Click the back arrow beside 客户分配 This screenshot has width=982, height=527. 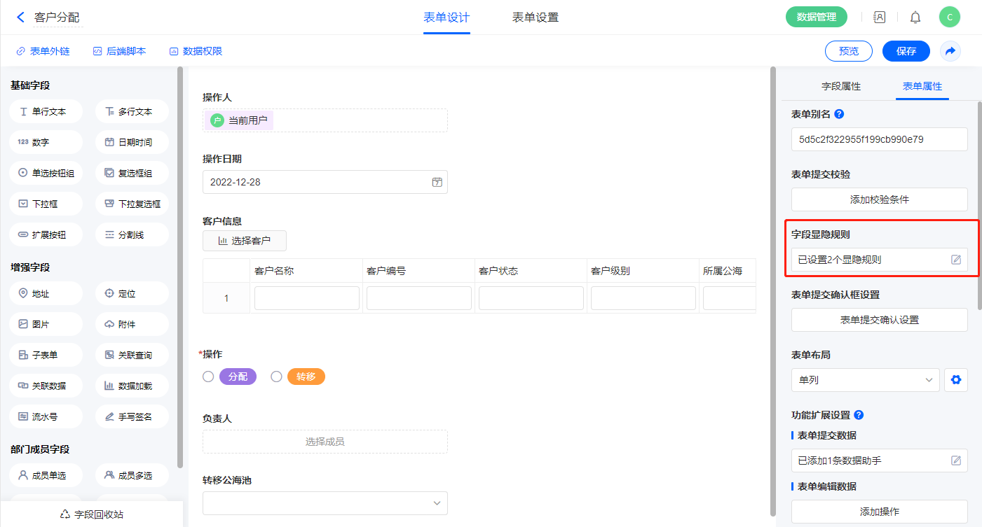(20, 17)
